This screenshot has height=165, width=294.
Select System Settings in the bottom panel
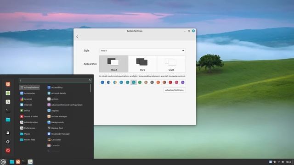pyautogui.click(x=30, y=162)
